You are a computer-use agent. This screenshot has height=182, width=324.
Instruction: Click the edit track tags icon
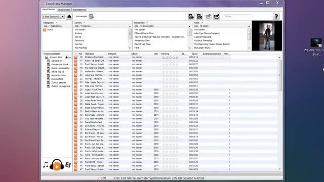(x=217, y=16)
